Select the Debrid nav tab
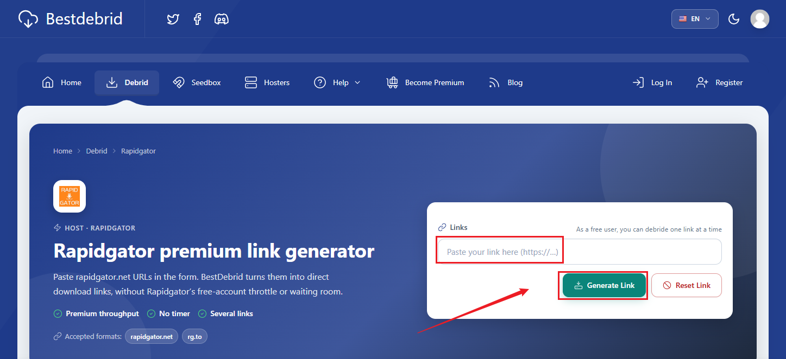Image resolution: width=786 pixels, height=359 pixels. [127, 82]
